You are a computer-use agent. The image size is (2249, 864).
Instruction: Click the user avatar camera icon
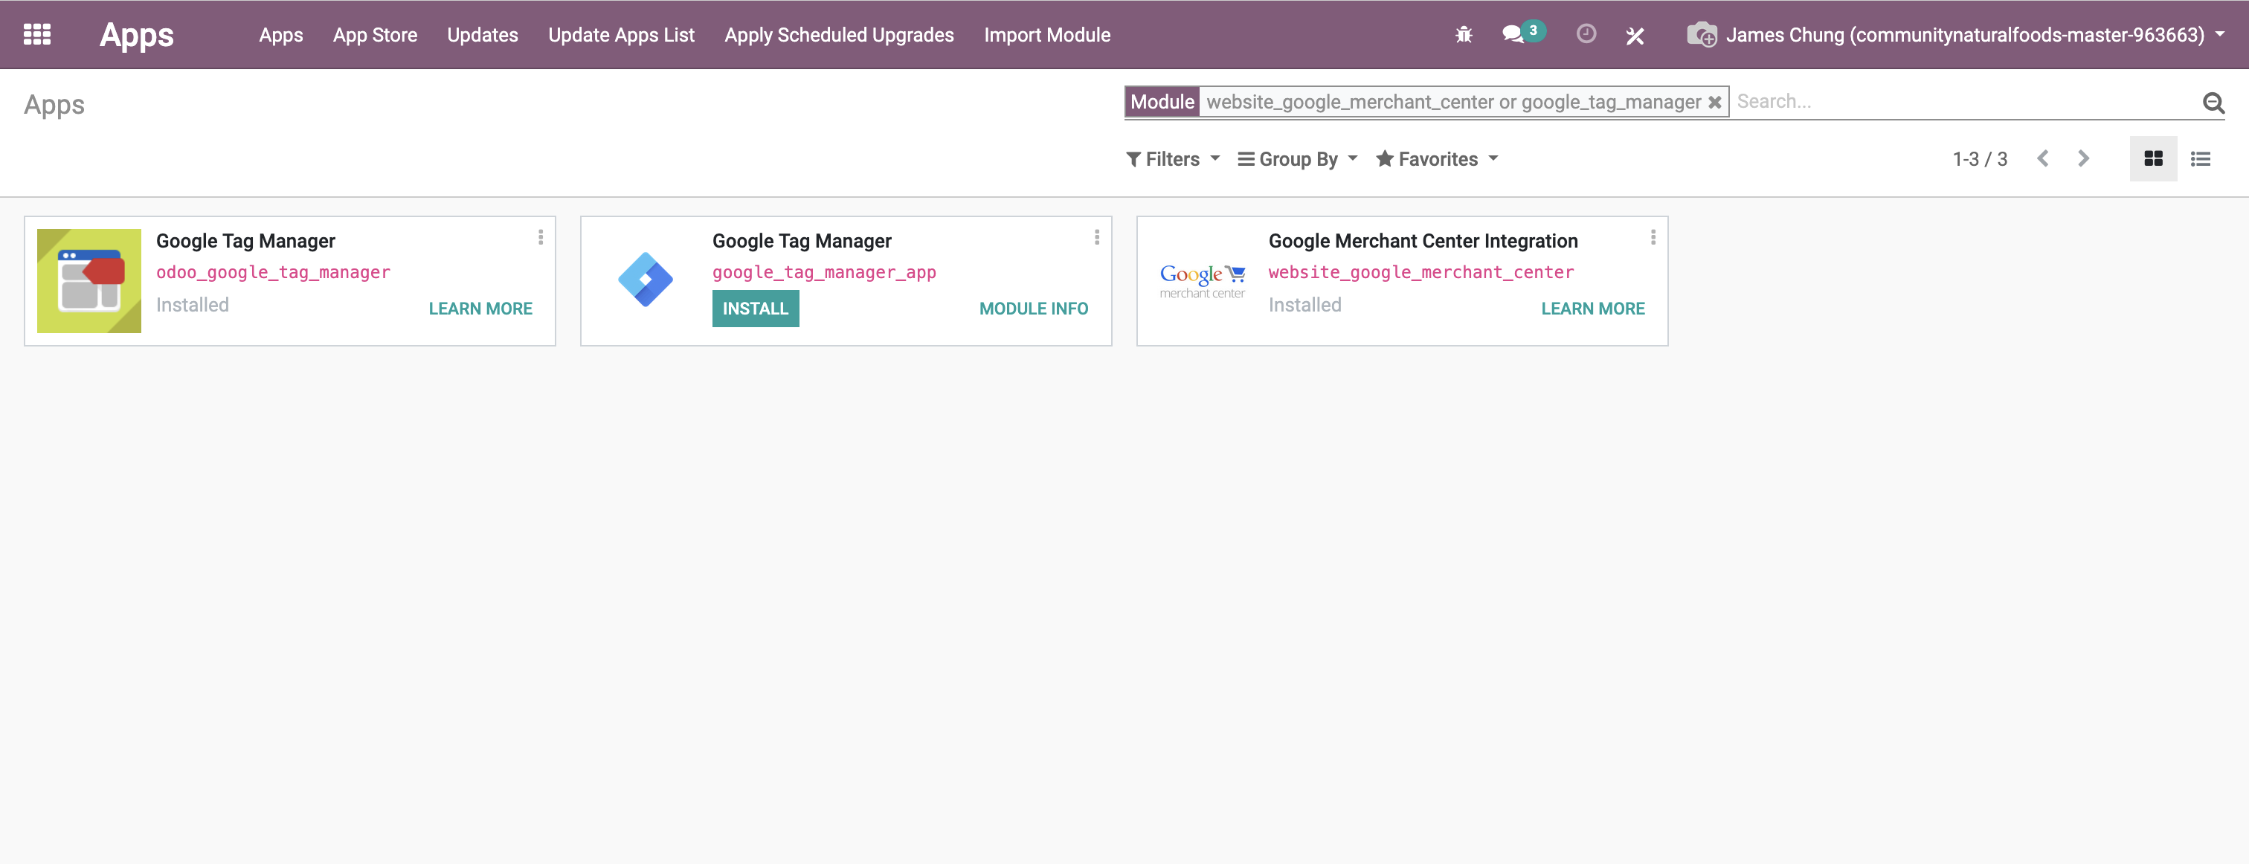pyautogui.click(x=1702, y=35)
